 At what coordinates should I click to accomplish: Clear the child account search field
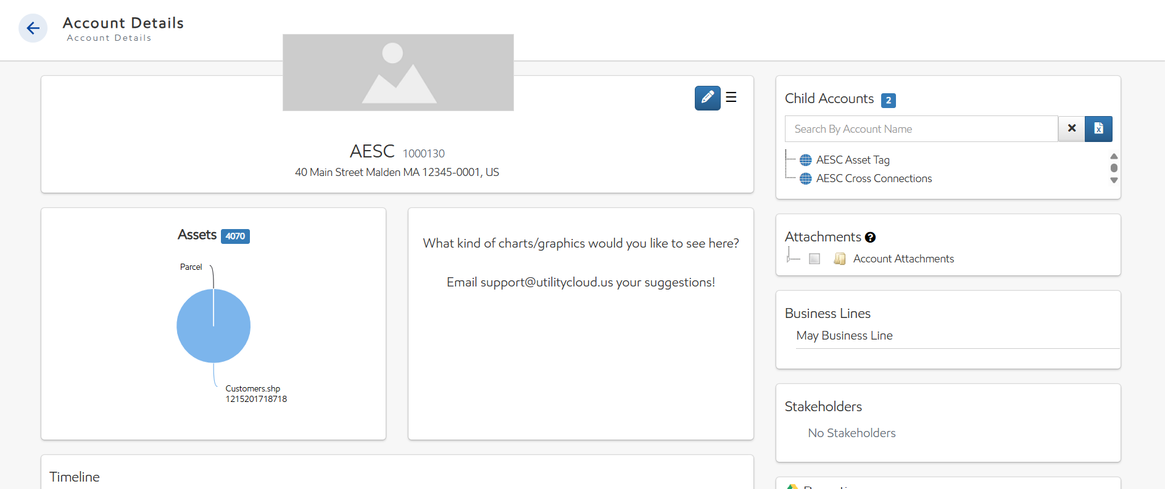coord(1072,128)
